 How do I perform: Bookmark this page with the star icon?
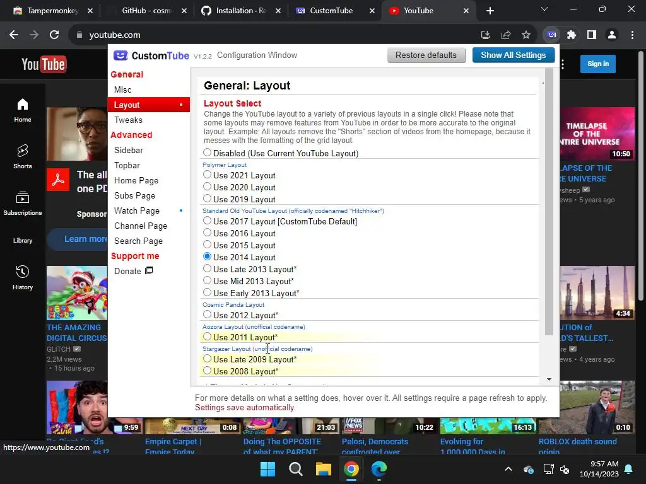tap(526, 35)
